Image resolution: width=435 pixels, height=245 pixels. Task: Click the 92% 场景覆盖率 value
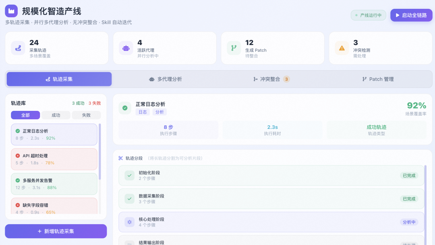coord(416,105)
